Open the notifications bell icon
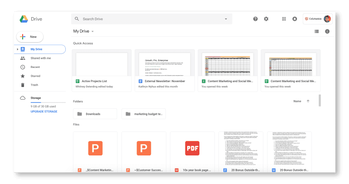 click(295, 19)
